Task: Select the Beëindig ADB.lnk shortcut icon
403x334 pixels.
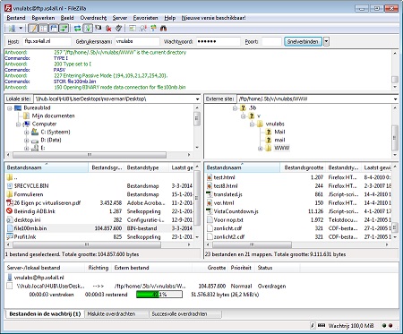Action: (x=10, y=211)
